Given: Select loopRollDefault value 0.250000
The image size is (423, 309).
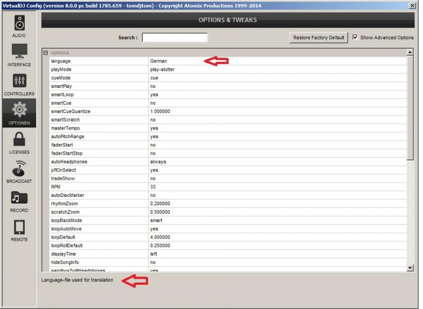Looking at the screenshot, I should (x=160, y=246).
